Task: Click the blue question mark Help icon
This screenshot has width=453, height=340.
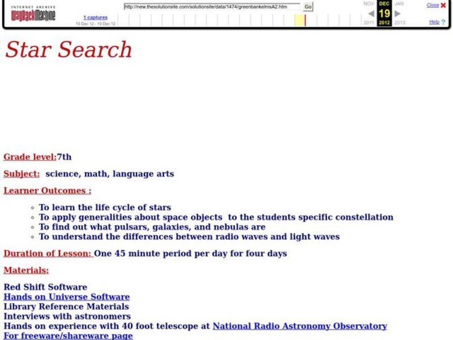Action: [443, 22]
